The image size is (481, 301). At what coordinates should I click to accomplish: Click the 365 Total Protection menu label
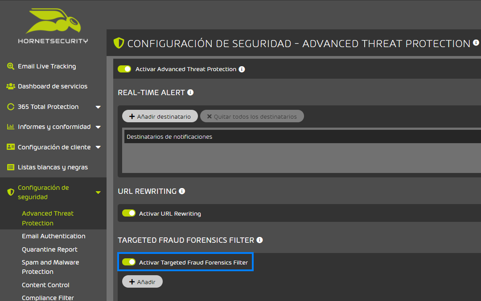[x=48, y=107]
